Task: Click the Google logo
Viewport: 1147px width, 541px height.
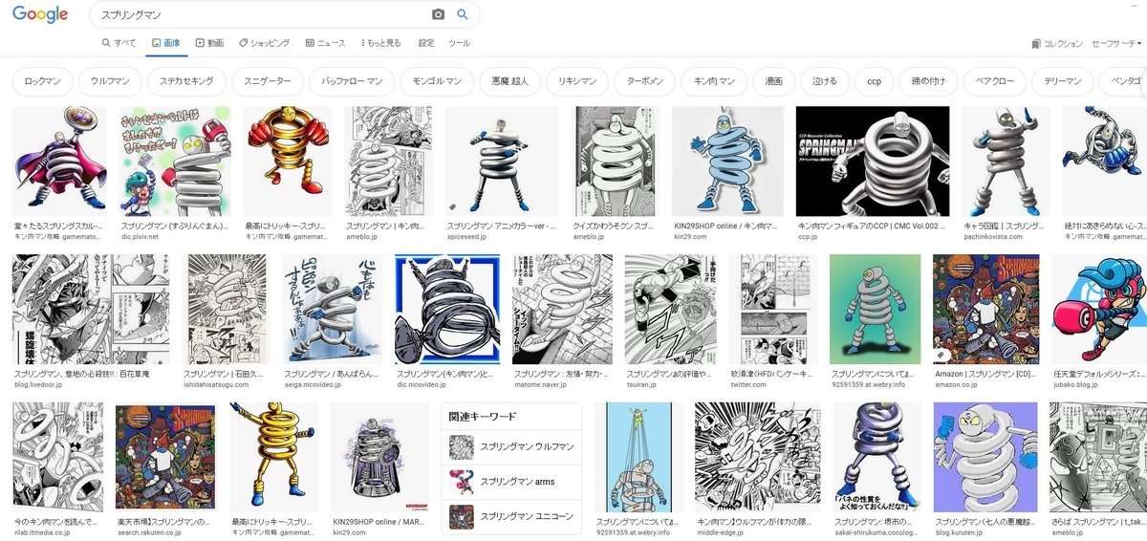Action: pos(40,14)
